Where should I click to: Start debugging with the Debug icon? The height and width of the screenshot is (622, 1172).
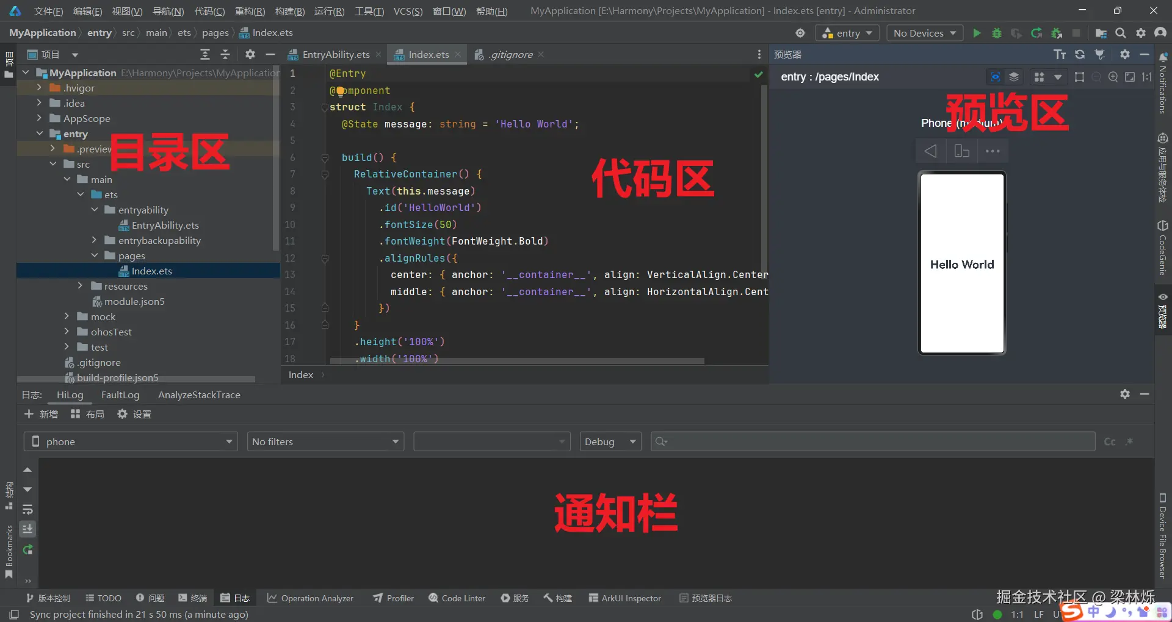(997, 33)
